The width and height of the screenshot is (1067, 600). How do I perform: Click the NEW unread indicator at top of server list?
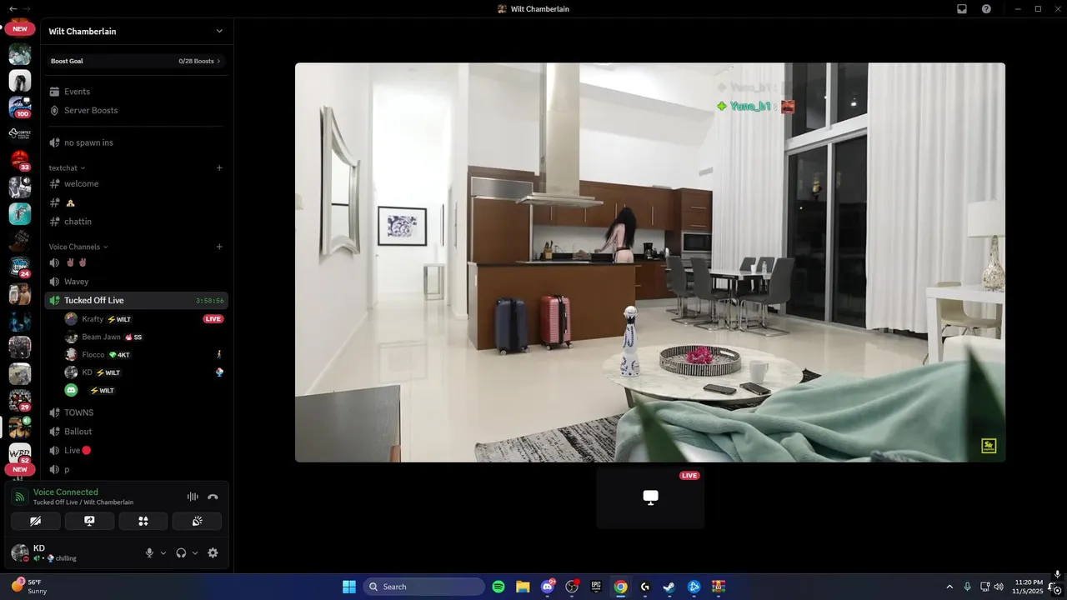pos(20,28)
